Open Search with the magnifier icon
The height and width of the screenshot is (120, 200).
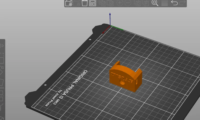155,3
